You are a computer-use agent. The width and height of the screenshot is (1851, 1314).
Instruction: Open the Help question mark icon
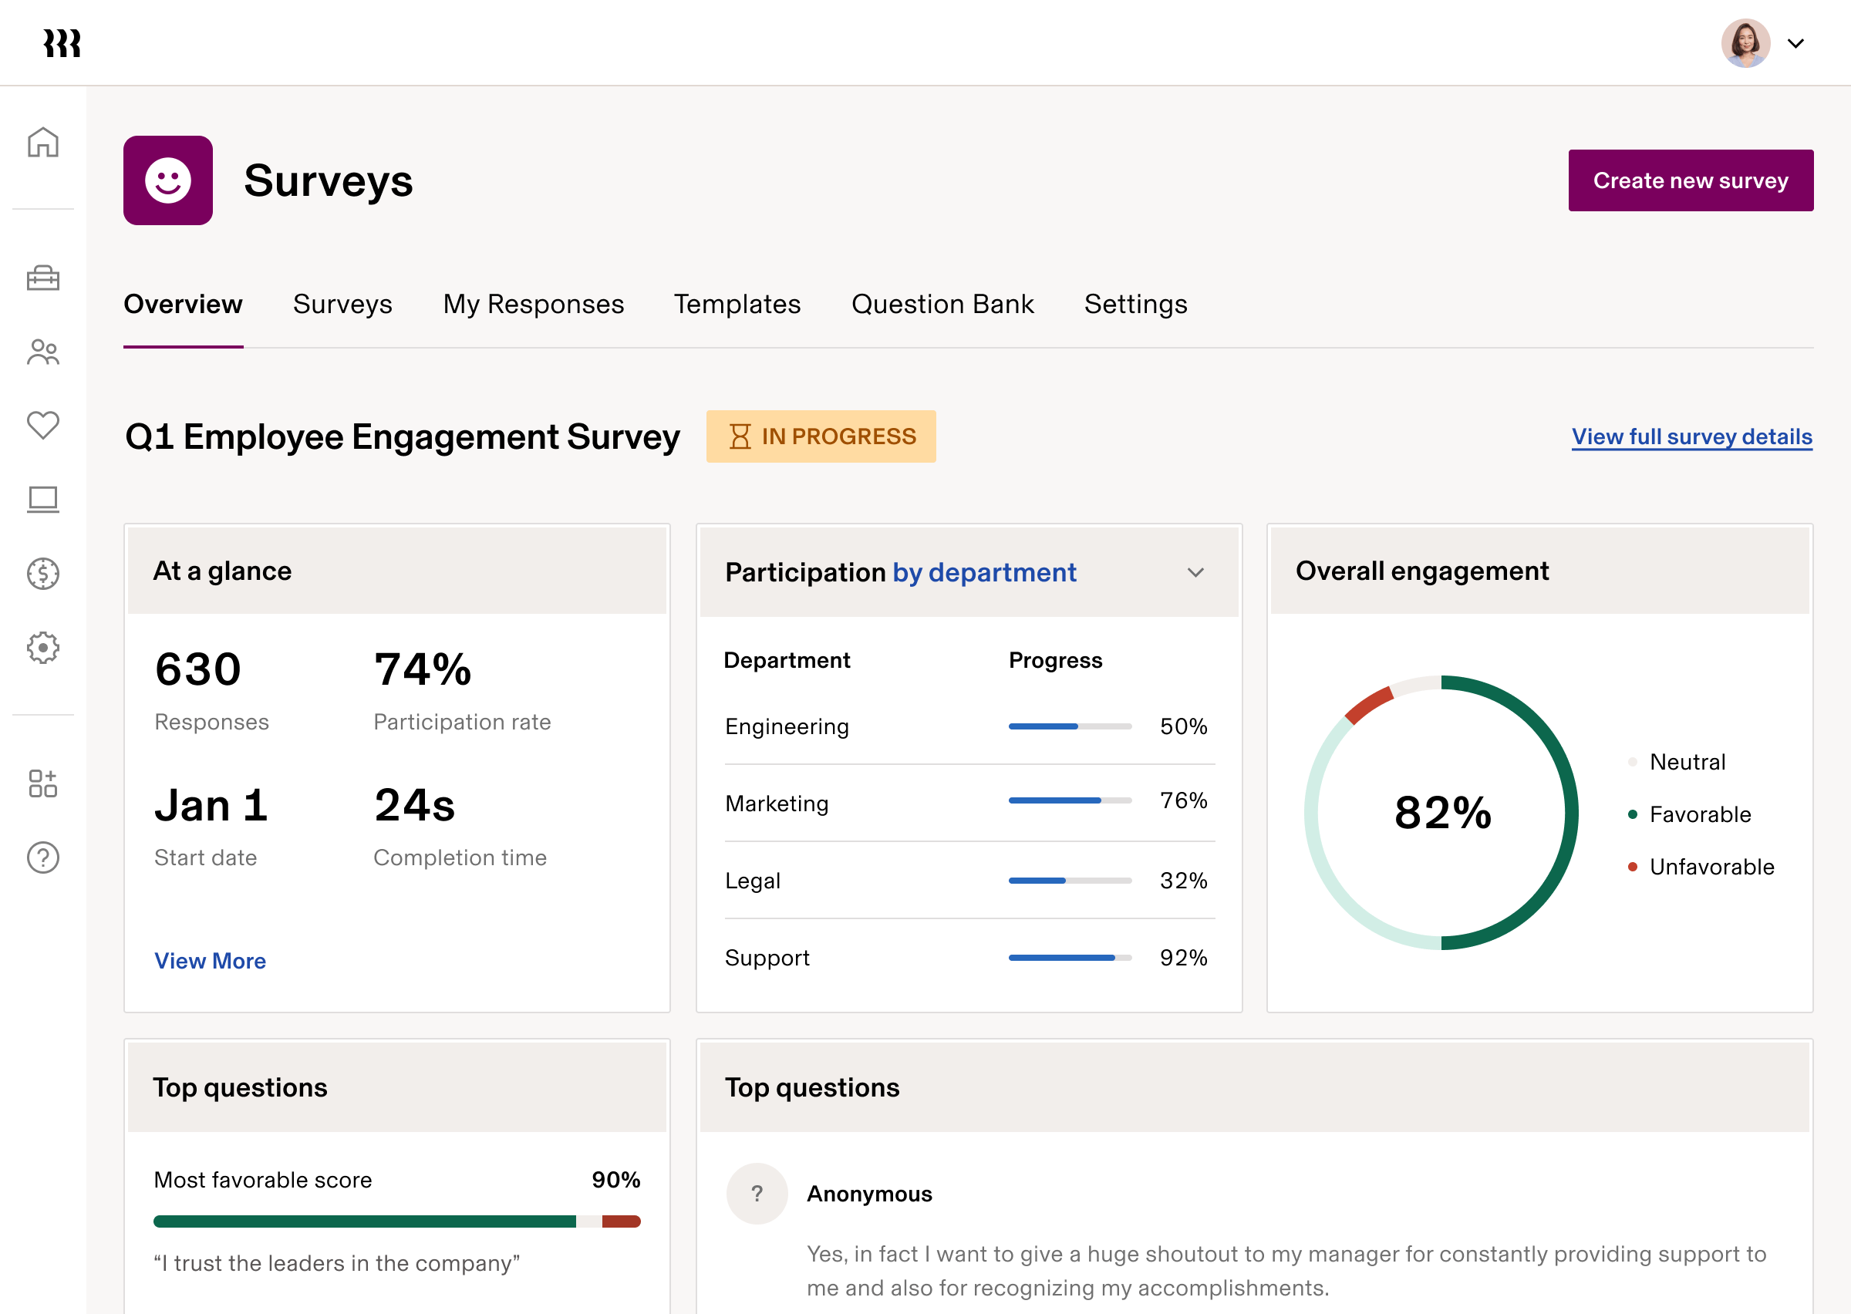[x=43, y=857]
